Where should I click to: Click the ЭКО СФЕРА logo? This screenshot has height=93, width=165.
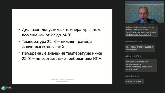6,88
